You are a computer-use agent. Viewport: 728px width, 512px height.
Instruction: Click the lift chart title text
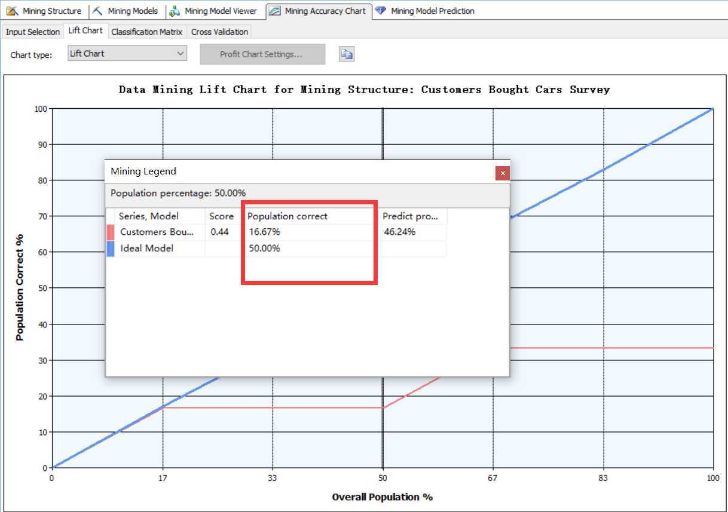point(365,90)
